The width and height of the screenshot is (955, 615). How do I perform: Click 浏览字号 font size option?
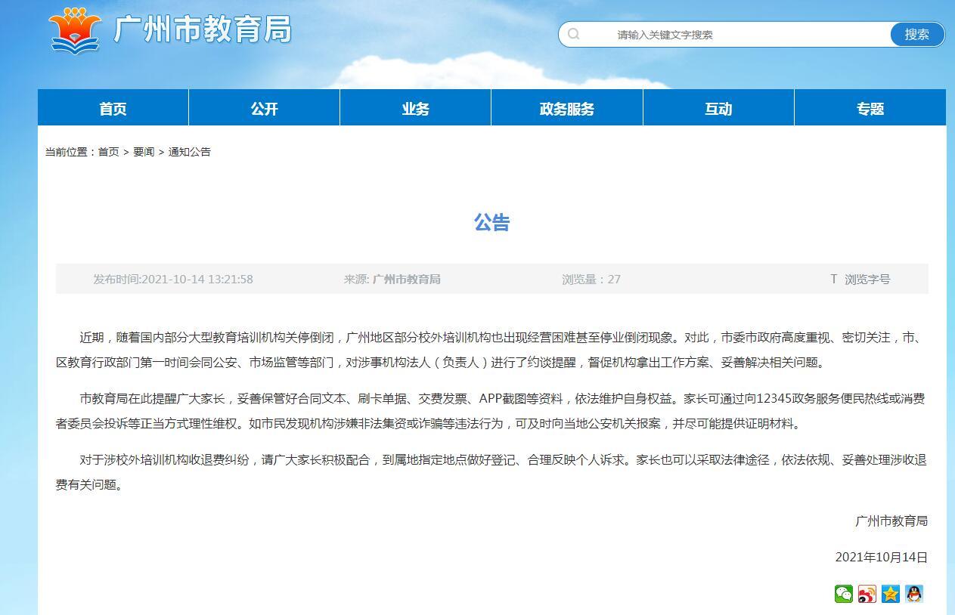tap(867, 279)
